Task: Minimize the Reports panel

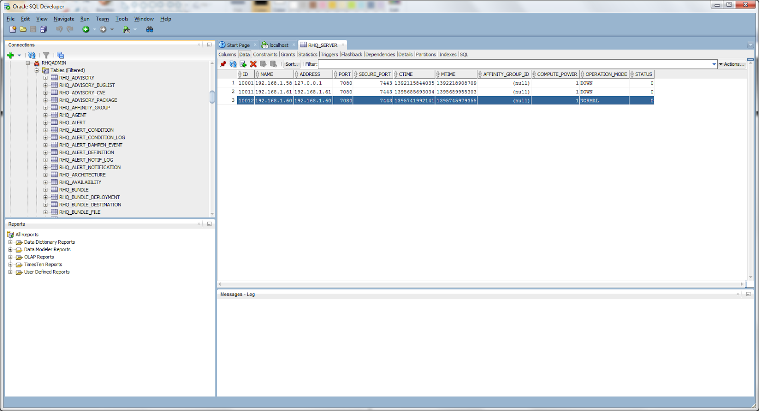Action: pyautogui.click(x=209, y=224)
